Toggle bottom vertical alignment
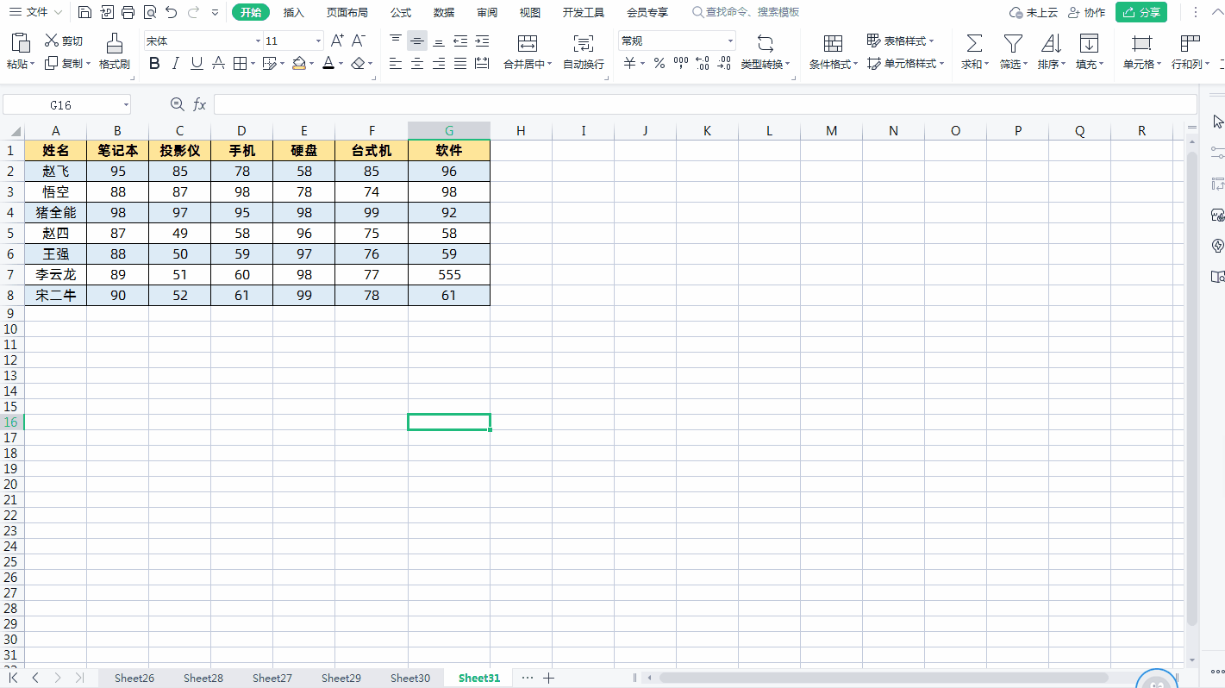Image resolution: width=1225 pixels, height=688 pixels. pos(439,41)
